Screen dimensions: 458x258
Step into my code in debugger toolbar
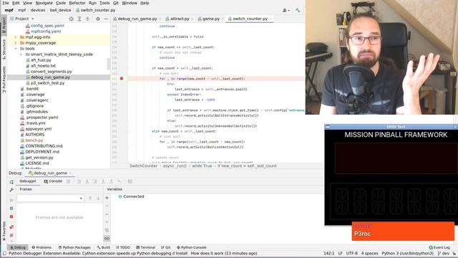[95, 181]
